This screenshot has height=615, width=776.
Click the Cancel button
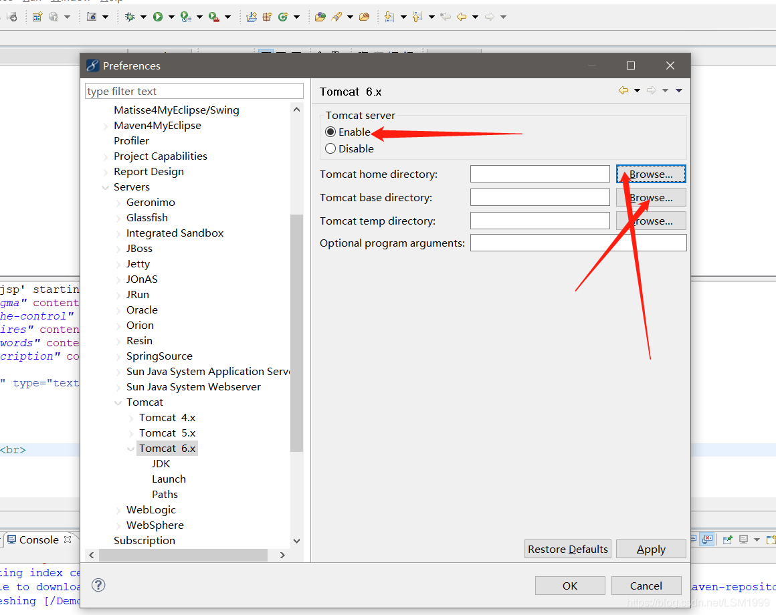(x=646, y=586)
